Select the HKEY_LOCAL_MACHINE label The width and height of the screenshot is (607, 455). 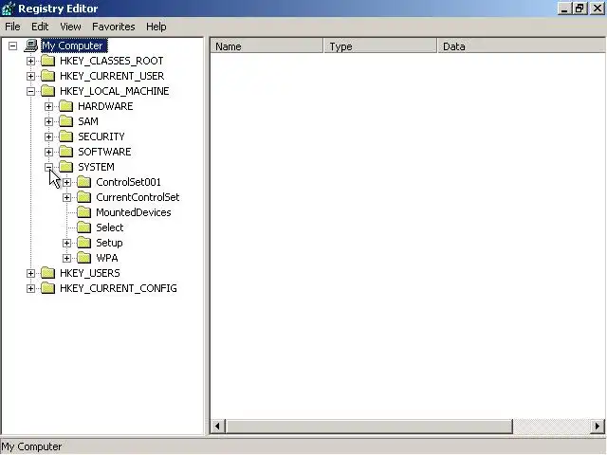pyautogui.click(x=115, y=91)
